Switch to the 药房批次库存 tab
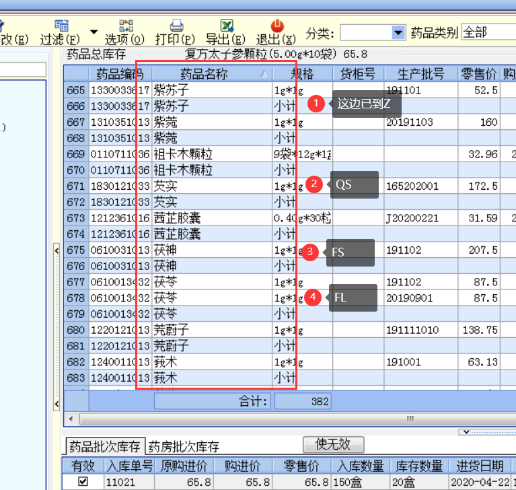Screen dimensions: 516x490 coord(184,447)
